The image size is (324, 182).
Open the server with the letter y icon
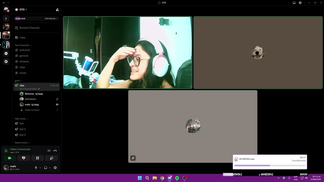coord(6,18)
